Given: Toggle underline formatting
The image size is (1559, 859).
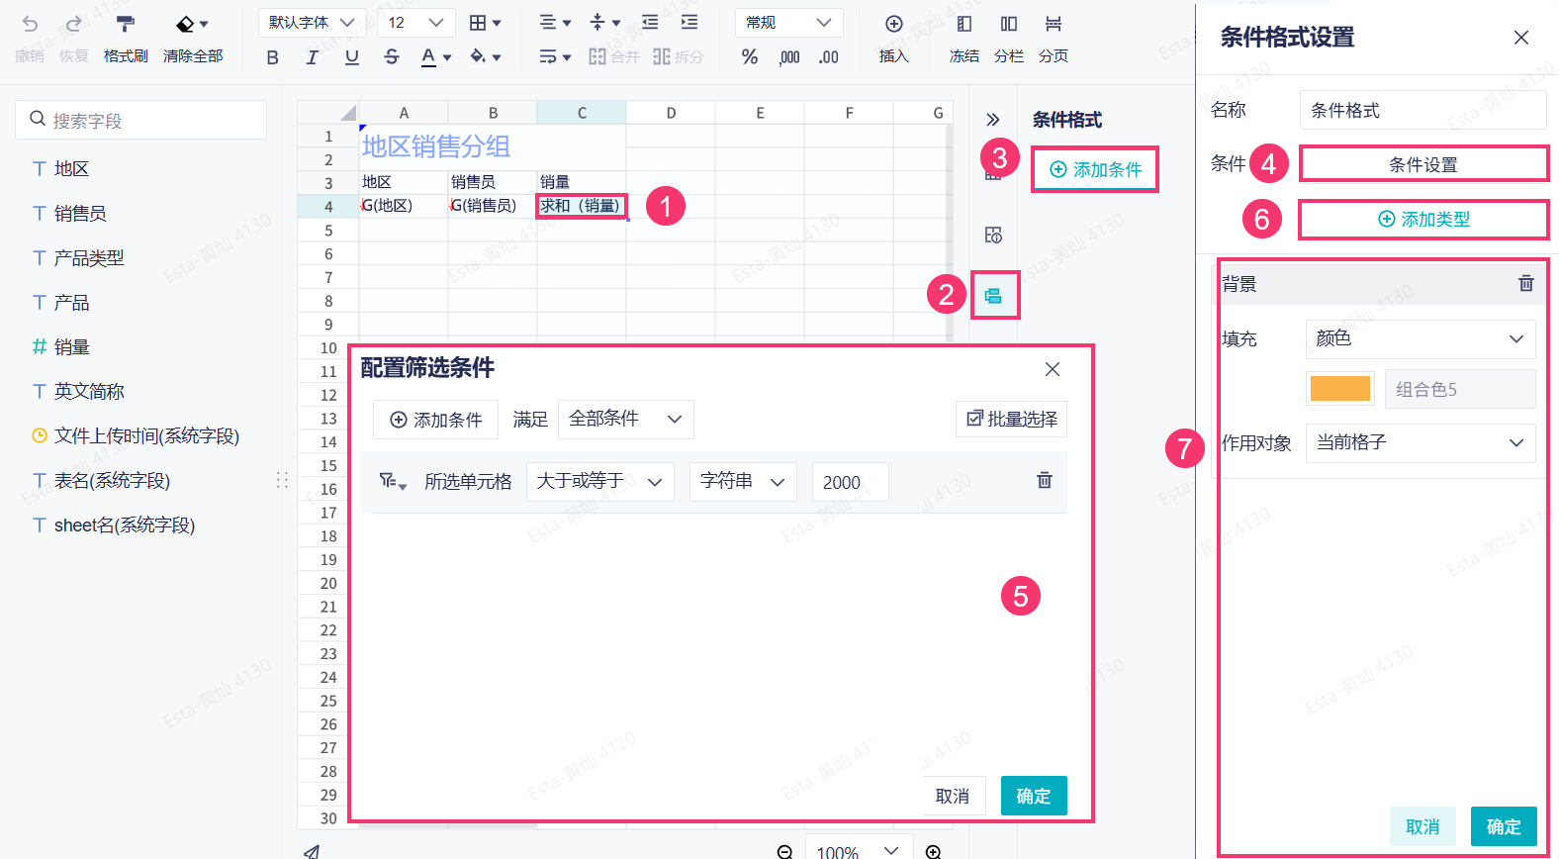Looking at the screenshot, I should tap(352, 57).
